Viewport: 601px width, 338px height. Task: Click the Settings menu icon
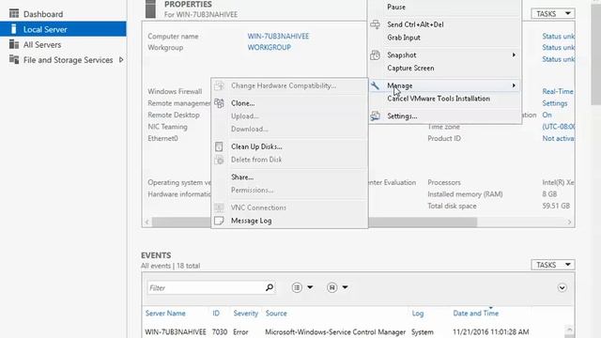(x=376, y=115)
